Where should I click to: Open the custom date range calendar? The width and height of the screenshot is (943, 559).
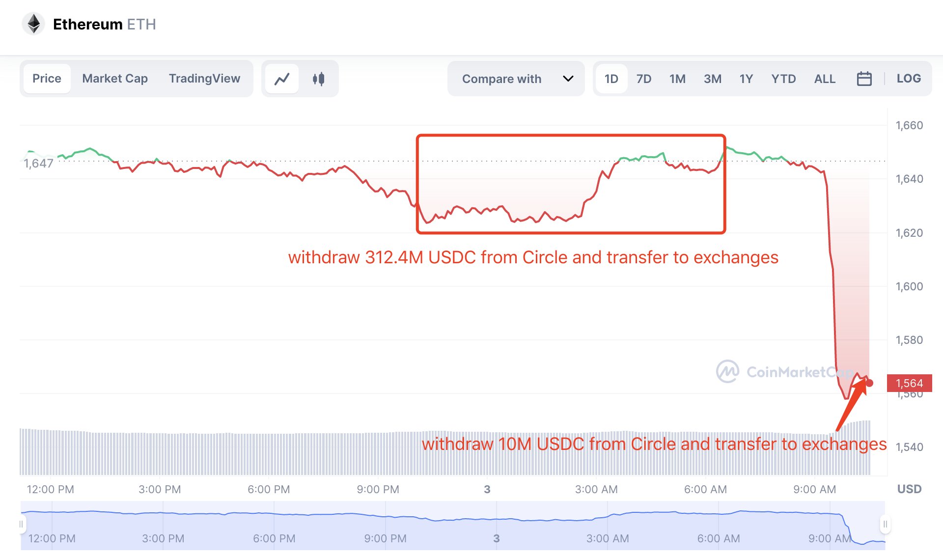click(864, 78)
